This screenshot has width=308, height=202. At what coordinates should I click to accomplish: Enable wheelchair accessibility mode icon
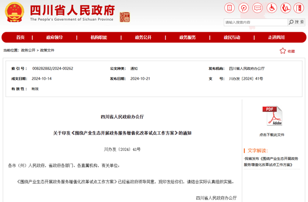(x=271, y=8)
